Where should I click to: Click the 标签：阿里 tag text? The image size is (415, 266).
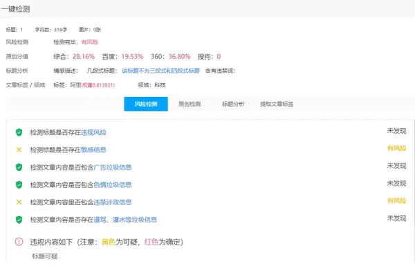click(x=67, y=85)
